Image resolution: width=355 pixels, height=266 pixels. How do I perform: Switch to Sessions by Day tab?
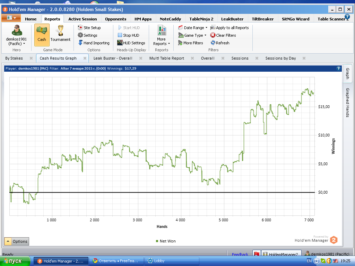coord(280,58)
